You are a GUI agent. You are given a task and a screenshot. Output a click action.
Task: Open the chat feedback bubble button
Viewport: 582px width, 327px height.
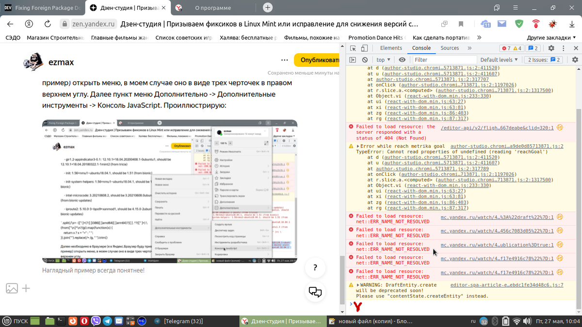[315, 292]
